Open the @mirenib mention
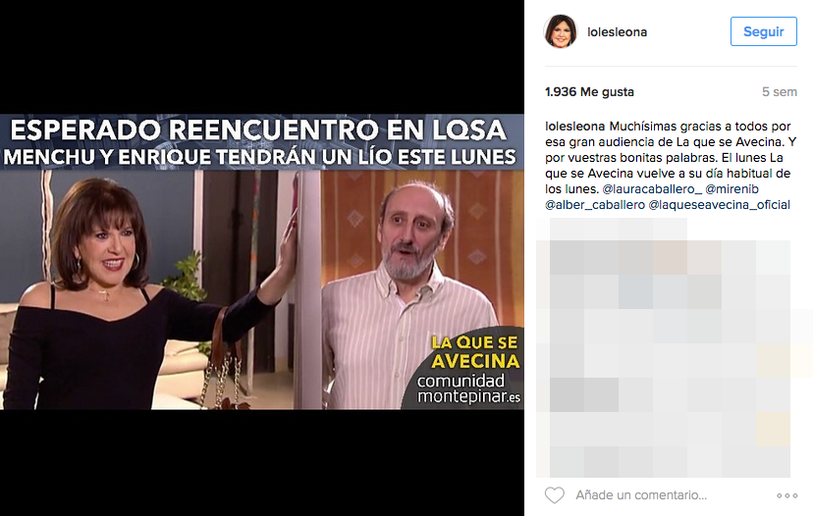This screenshot has height=516, width=813. click(x=732, y=189)
